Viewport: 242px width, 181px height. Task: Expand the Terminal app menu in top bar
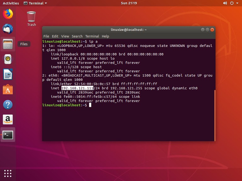pyautogui.click(x=35, y=3)
